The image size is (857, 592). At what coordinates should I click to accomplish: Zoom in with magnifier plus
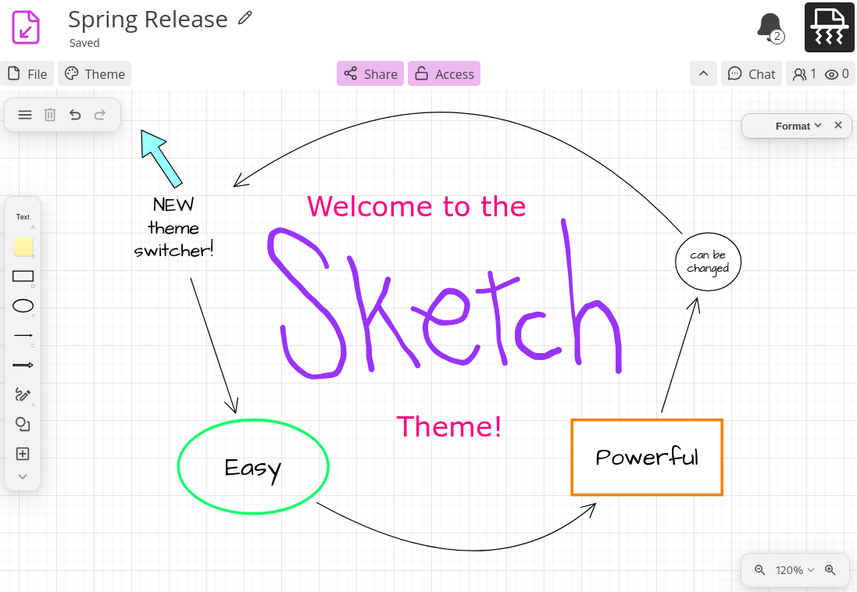tap(830, 570)
